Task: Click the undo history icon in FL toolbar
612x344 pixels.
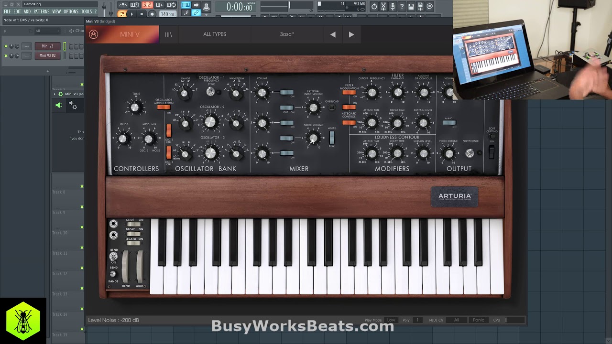Action: tap(374, 6)
